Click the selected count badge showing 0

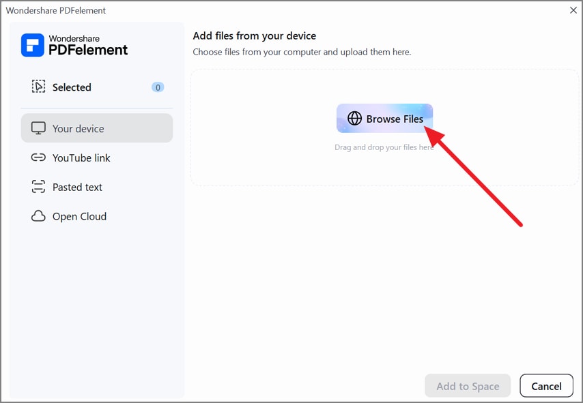click(x=158, y=87)
